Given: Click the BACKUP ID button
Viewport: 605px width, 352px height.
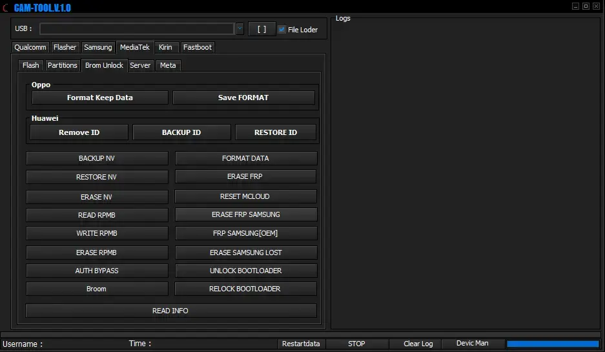Looking at the screenshot, I should 181,132.
